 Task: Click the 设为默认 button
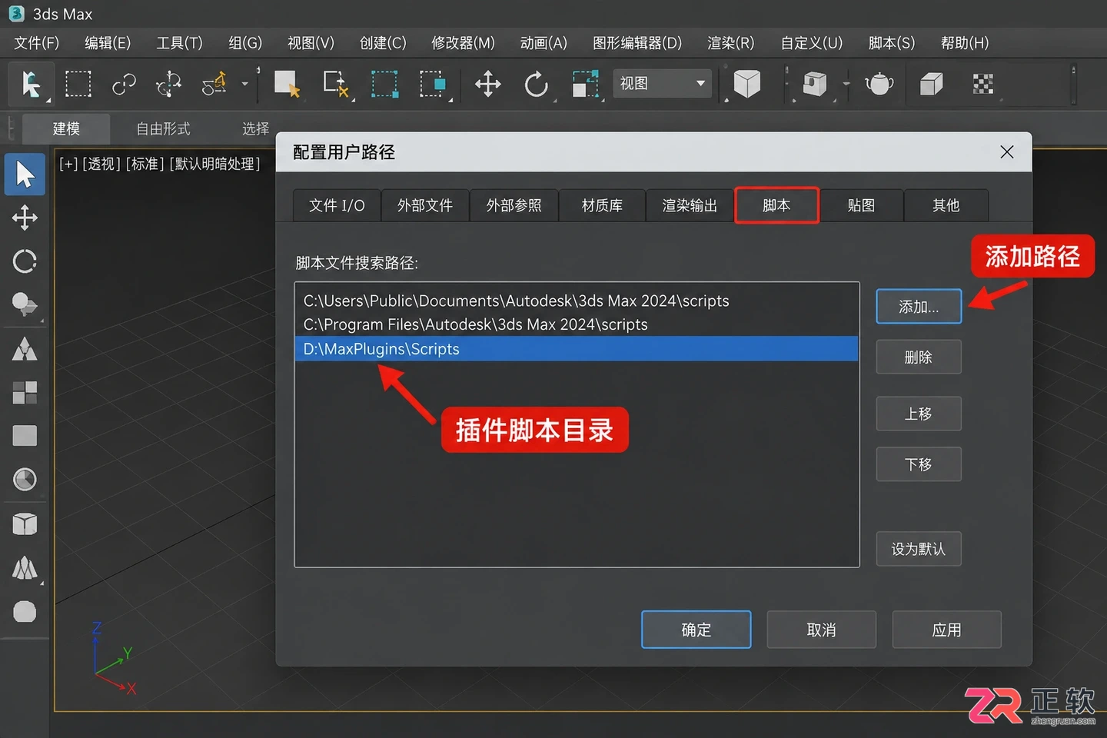[x=919, y=549]
